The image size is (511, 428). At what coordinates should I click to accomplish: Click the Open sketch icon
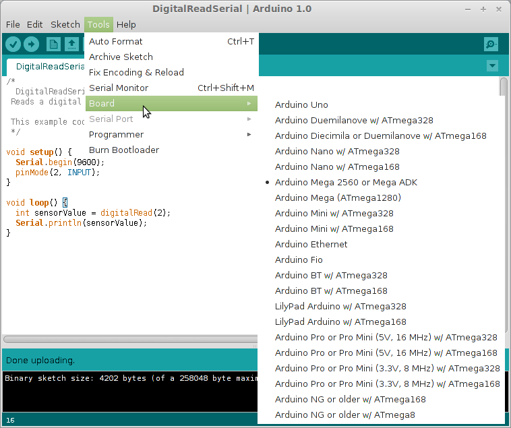[71, 44]
